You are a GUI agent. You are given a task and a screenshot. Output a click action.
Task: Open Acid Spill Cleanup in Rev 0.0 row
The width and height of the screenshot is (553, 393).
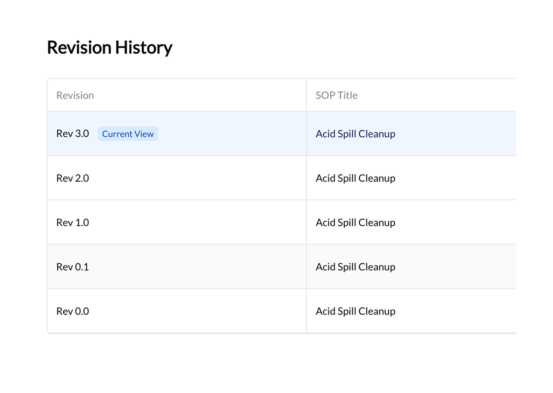pos(355,311)
